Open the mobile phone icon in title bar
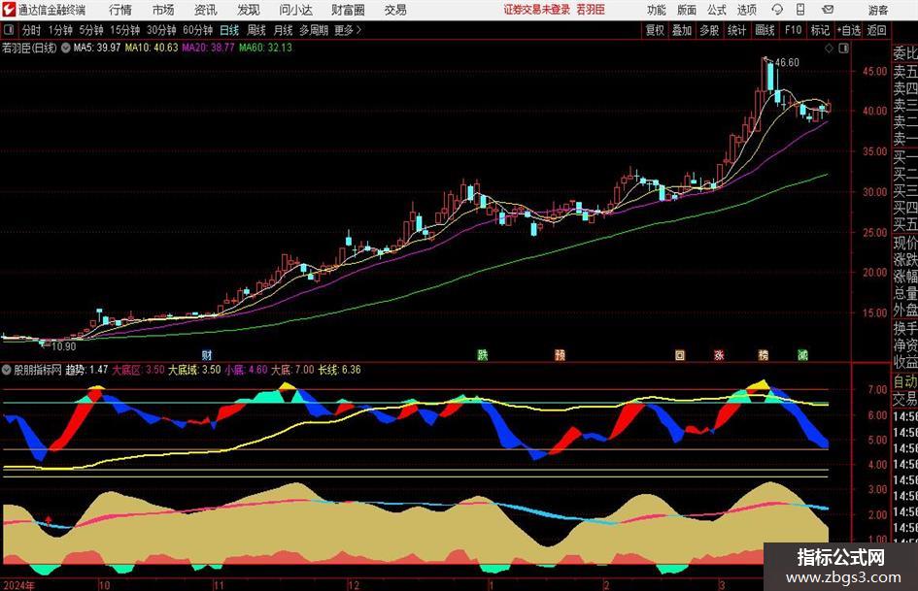Viewport: 918px width, 591px height. (x=800, y=10)
